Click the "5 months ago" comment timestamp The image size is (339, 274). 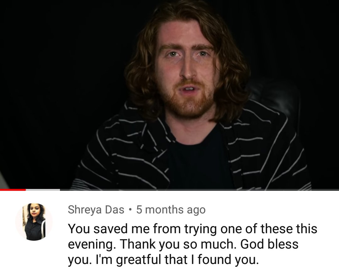(x=171, y=210)
